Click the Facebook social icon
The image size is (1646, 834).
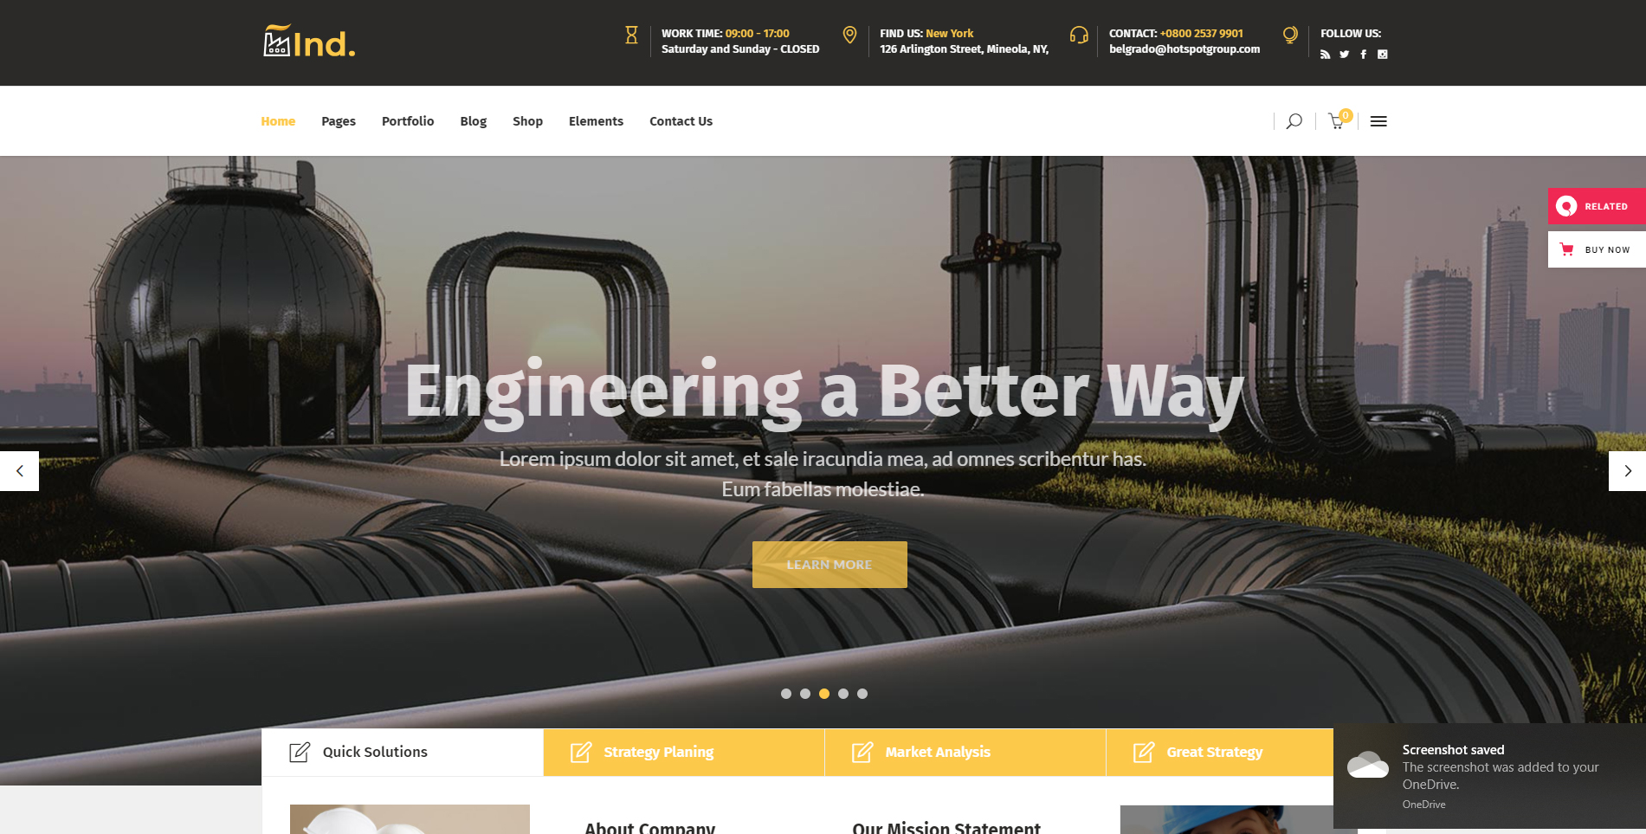(1363, 55)
